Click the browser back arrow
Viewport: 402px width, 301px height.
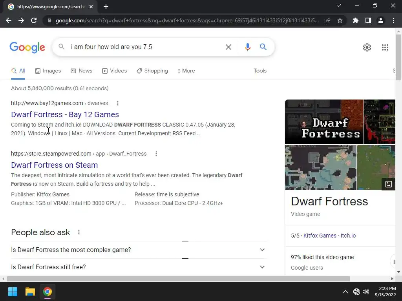pyautogui.click(x=9, y=20)
